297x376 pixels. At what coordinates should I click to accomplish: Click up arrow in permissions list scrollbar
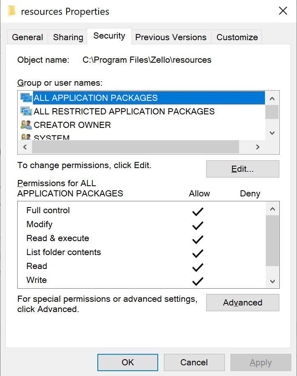[272, 209]
